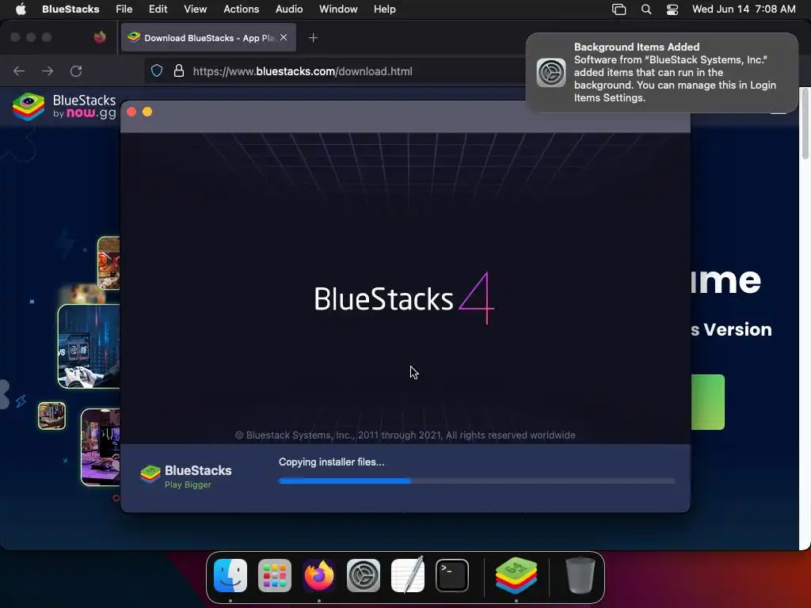Open Launchpad from the Dock
The image size is (811, 608).
pos(275,576)
